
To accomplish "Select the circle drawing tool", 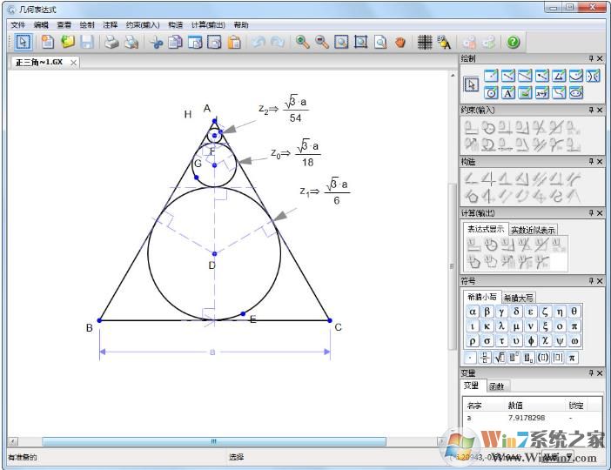I will pyautogui.click(x=491, y=93).
